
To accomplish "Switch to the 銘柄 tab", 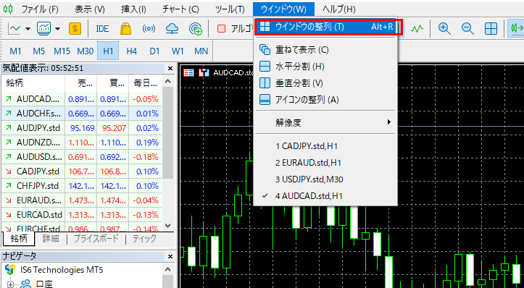I will 19,239.
